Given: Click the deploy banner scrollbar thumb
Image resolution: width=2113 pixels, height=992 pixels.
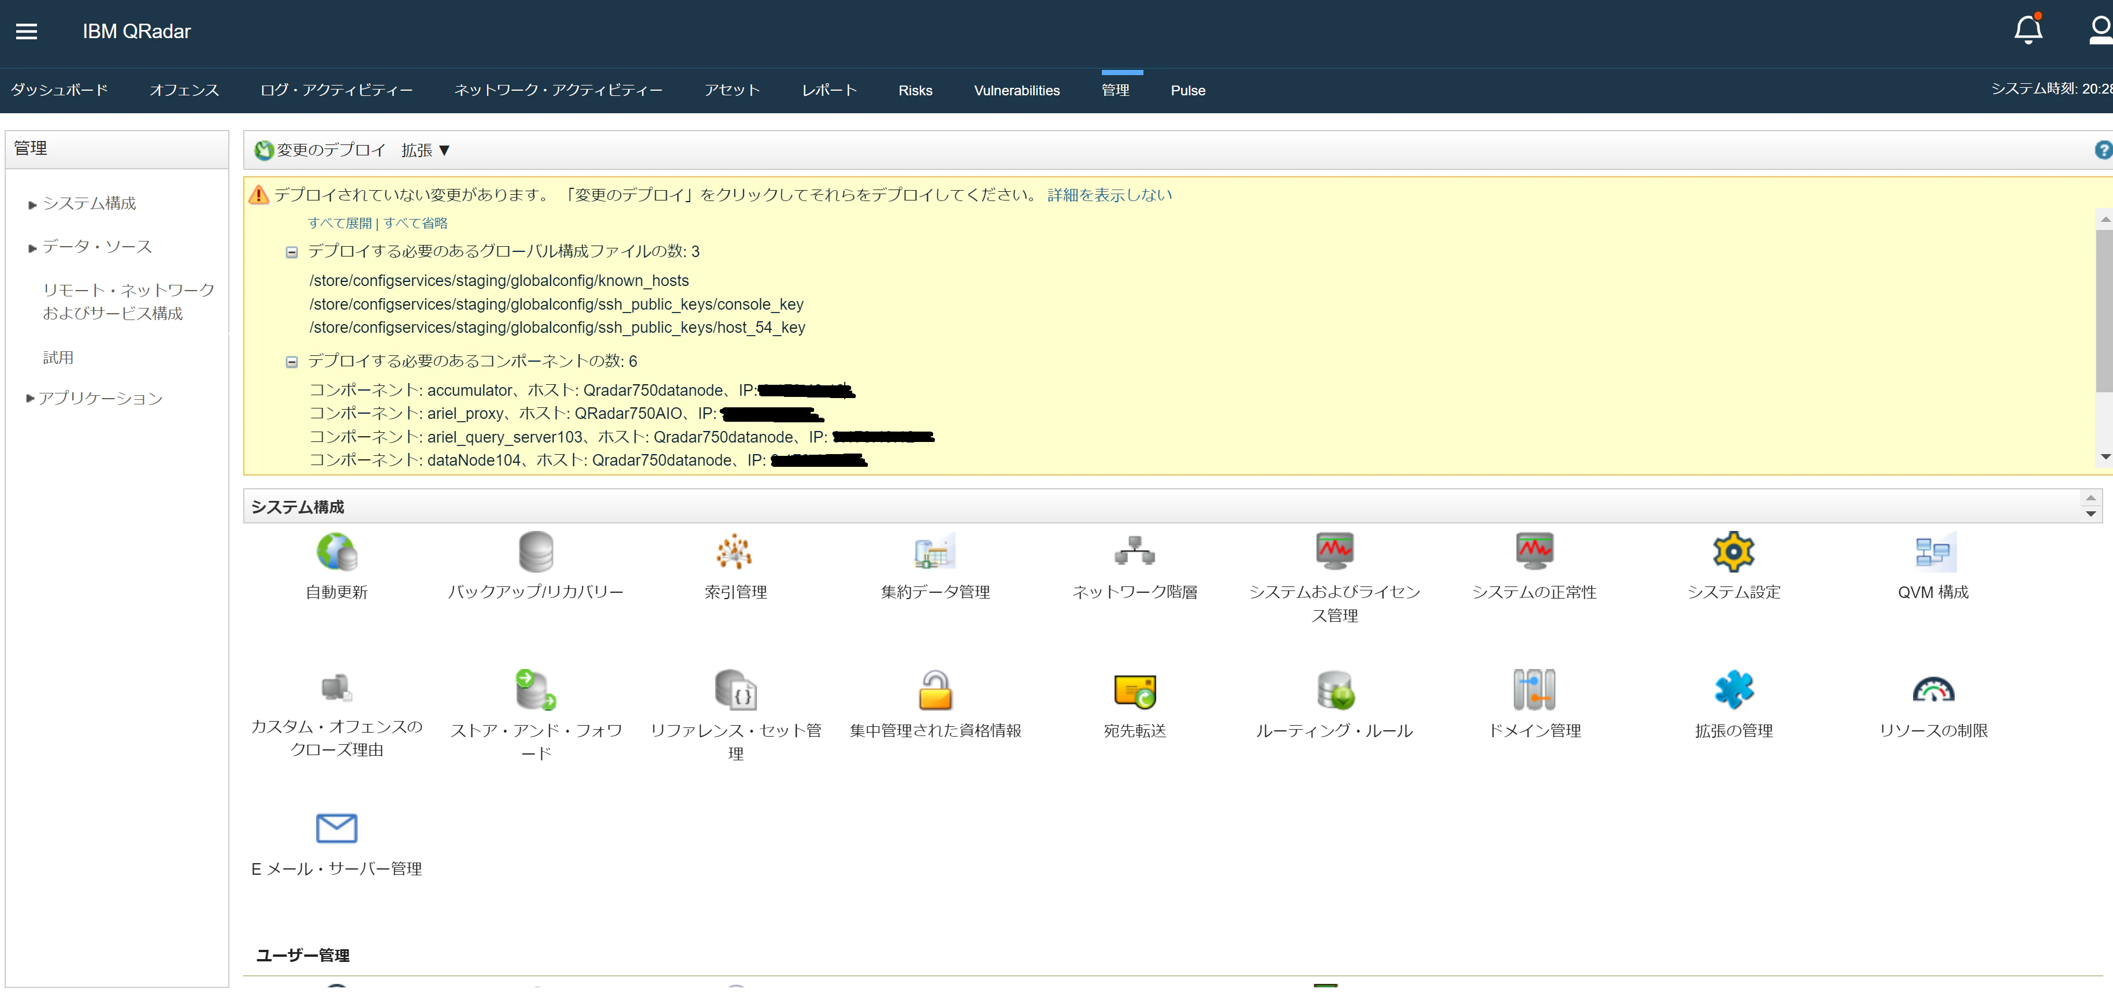Looking at the screenshot, I should [2105, 310].
